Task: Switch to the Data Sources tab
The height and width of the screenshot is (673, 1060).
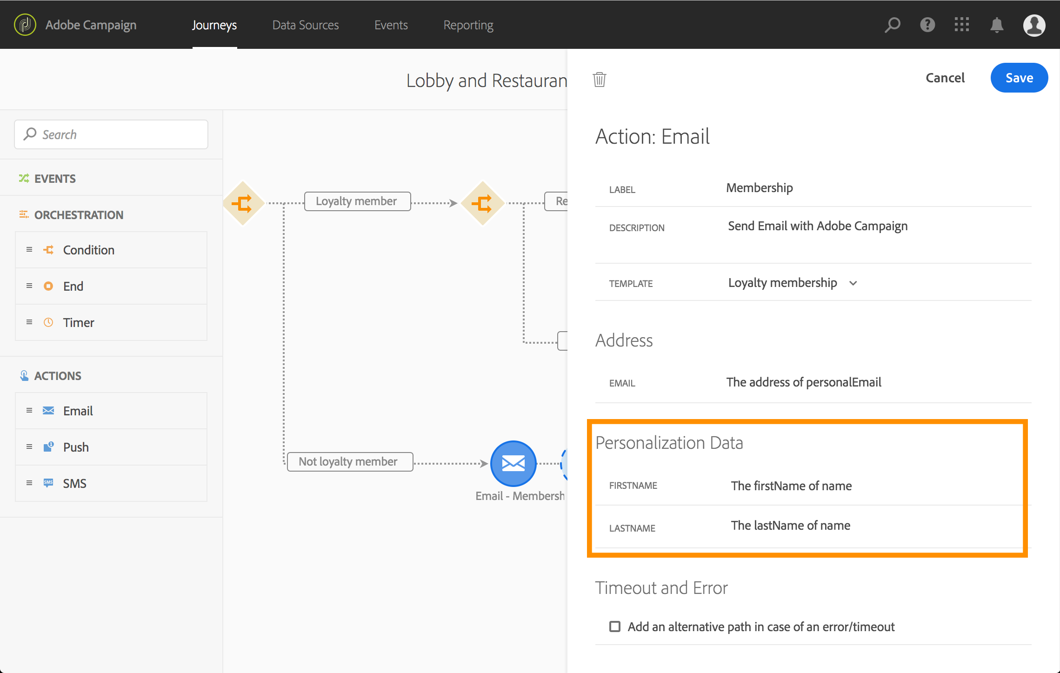Action: tap(306, 25)
